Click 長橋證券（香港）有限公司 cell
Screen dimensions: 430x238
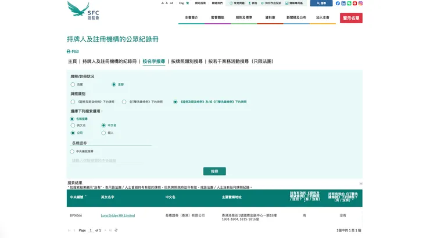(185, 215)
